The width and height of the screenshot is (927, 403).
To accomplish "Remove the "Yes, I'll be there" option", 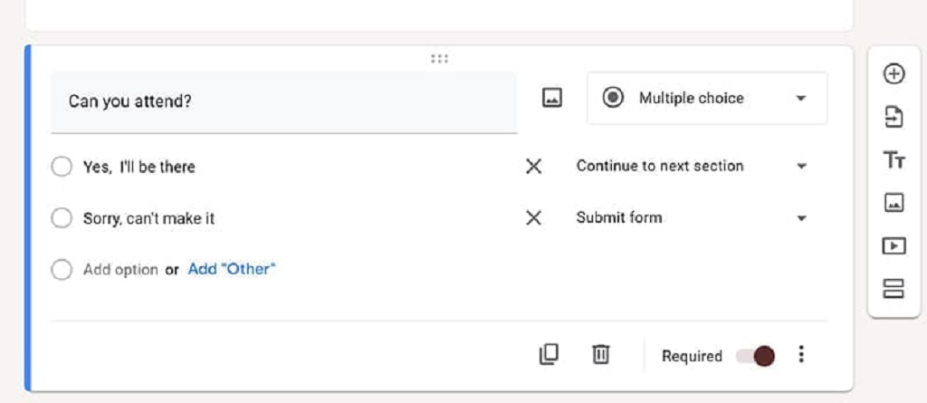I will pyautogui.click(x=534, y=167).
